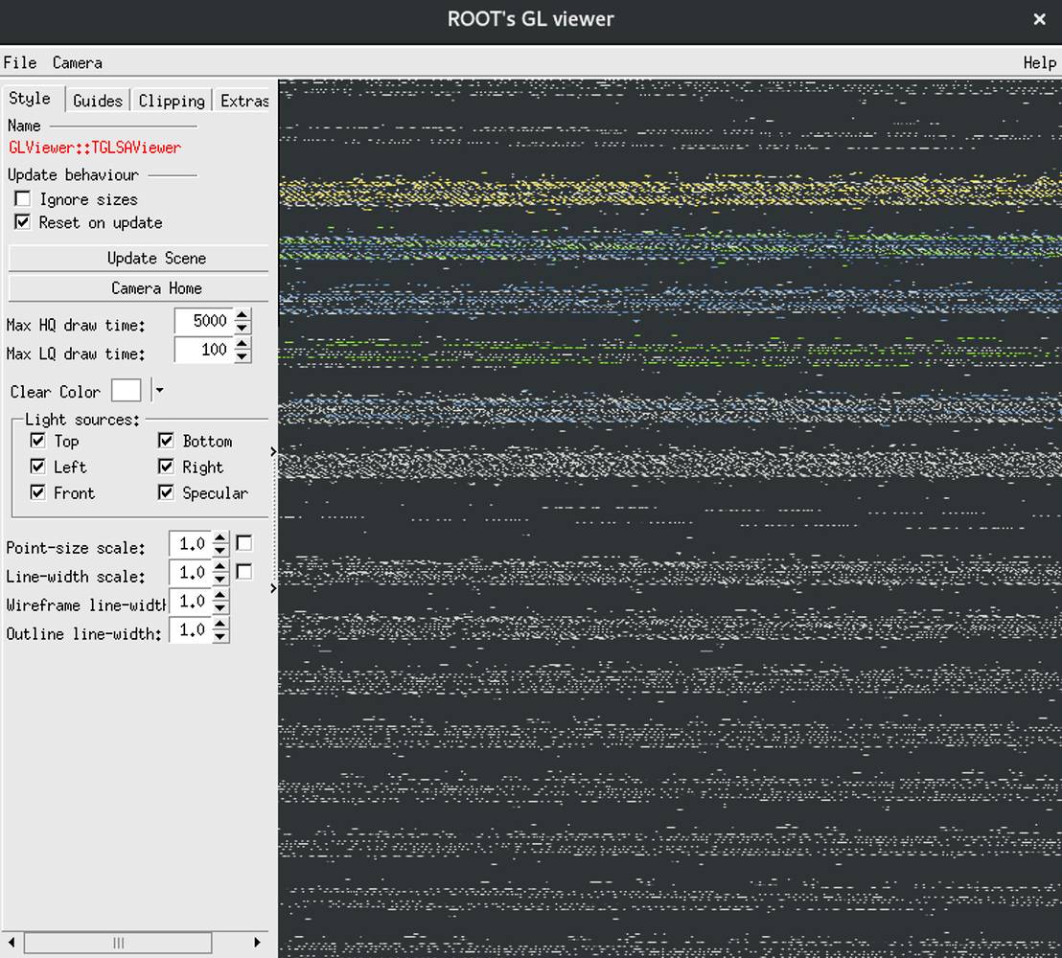
Task: Increase Max HQ draw time with up arrow
Action: pos(242,315)
